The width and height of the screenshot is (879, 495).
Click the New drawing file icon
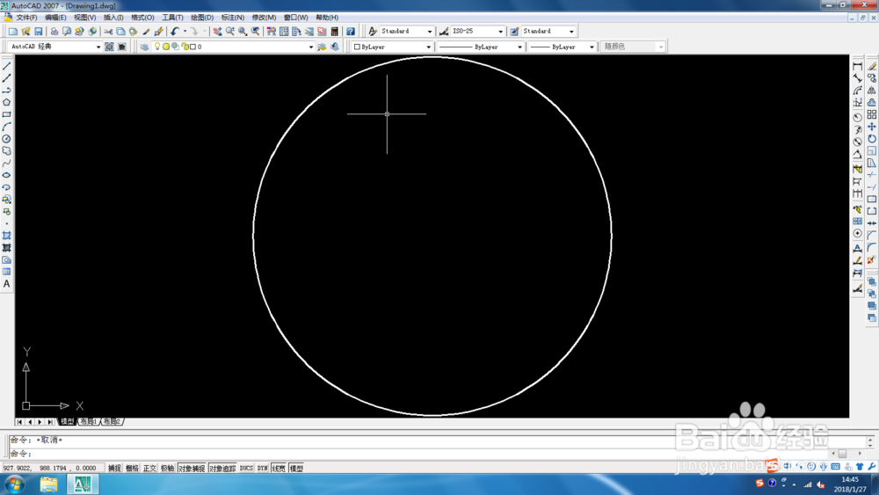click(x=13, y=32)
